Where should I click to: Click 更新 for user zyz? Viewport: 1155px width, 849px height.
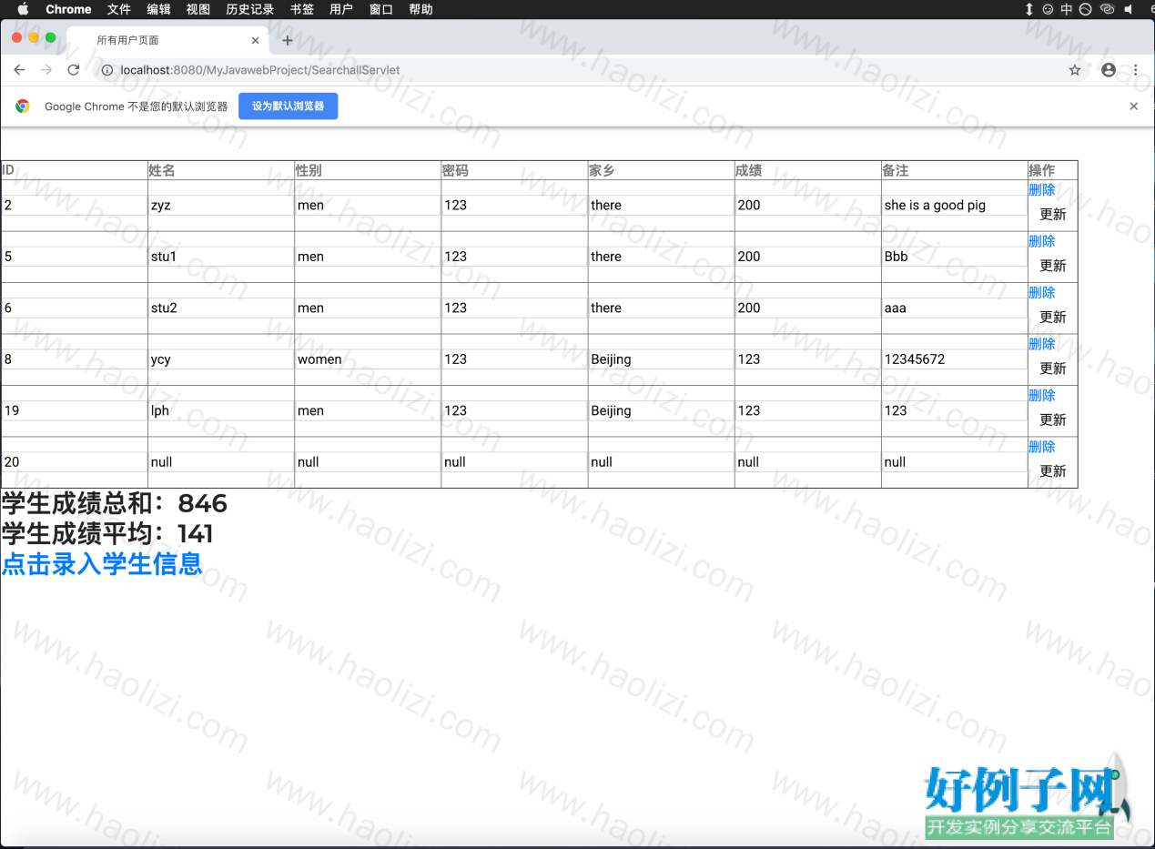click(1053, 215)
